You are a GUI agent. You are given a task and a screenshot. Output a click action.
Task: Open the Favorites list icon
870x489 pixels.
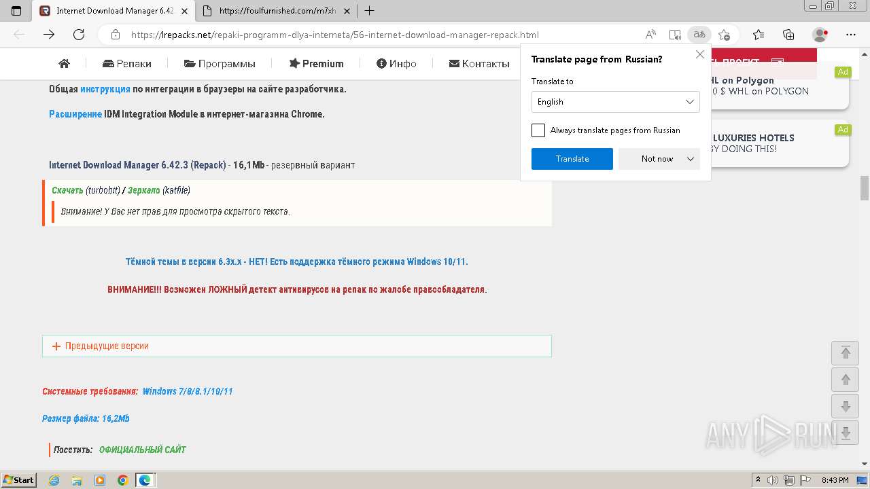(x=759, y=35)
